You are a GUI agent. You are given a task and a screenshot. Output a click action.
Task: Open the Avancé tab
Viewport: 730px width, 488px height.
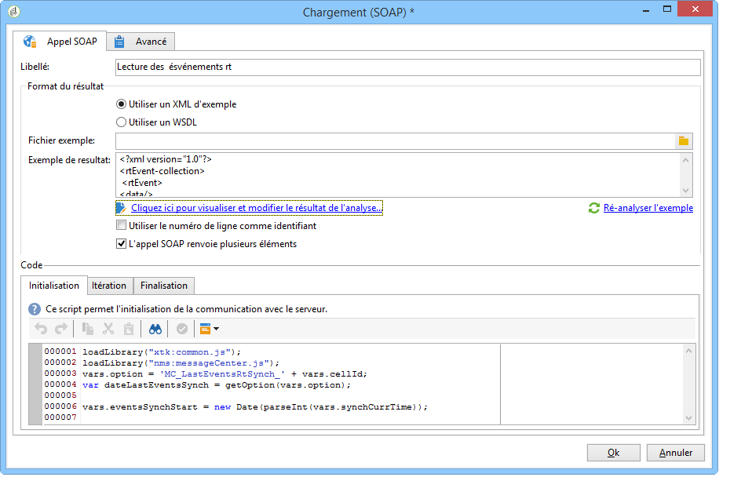click(x=141, y=42)
